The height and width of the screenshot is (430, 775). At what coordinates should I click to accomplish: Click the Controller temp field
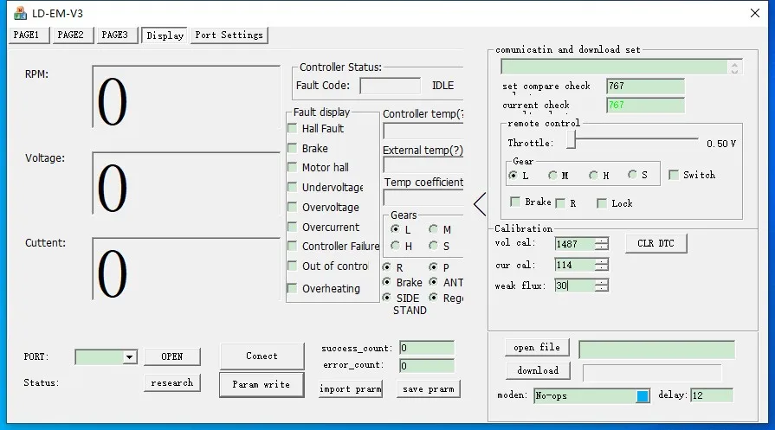coord(423,131)
